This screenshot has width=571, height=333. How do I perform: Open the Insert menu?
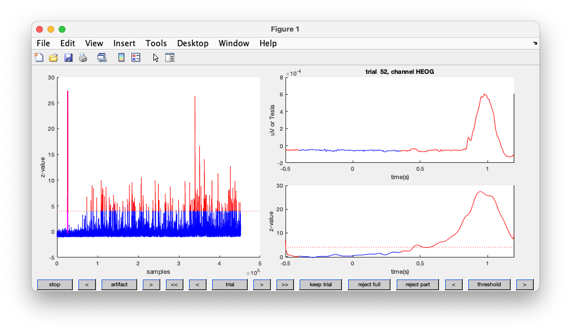[x=124, y=43]
